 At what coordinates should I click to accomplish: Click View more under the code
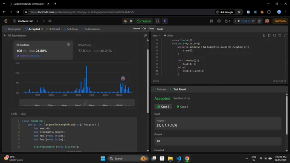pos(74,152)
